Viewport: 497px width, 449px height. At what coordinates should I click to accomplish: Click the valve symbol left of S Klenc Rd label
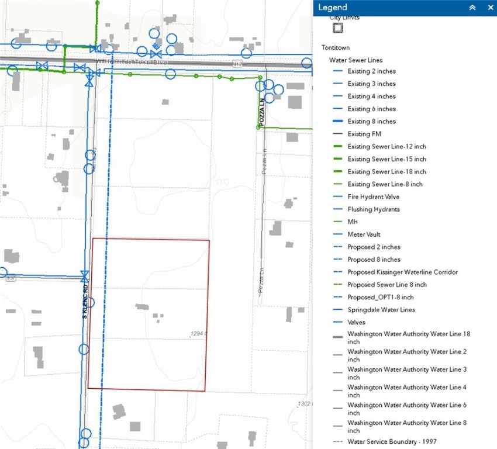84,275
